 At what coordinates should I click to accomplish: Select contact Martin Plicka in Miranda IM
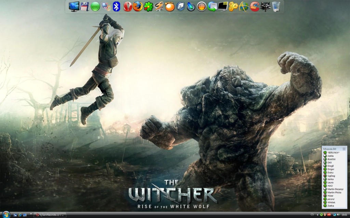pyautogui.click(x=334, y=192)
